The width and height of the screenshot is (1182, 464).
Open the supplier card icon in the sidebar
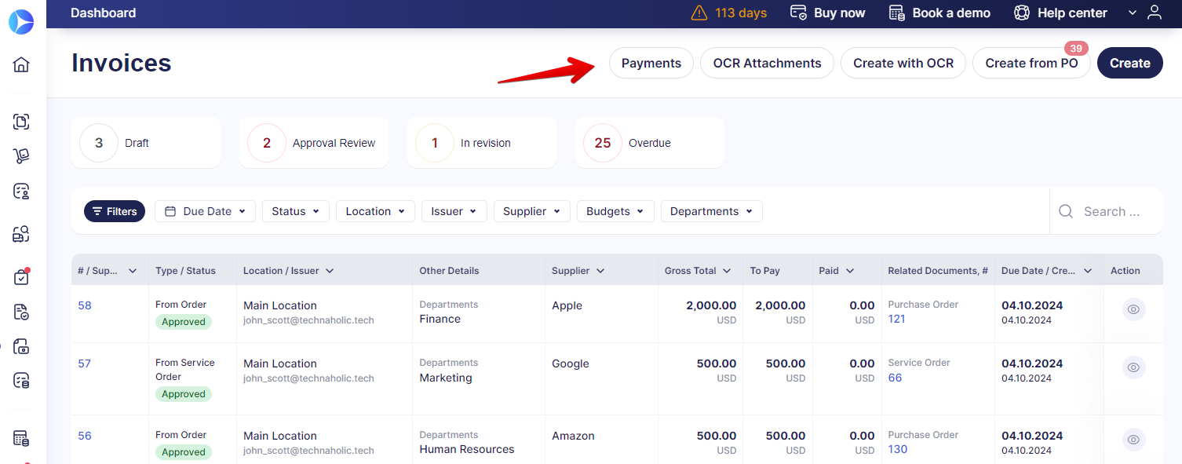[21, 191]
